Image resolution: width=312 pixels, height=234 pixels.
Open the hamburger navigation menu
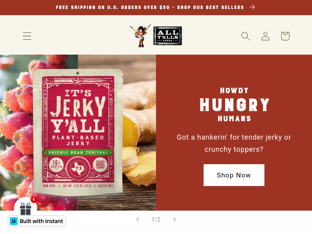coord(27,36)
